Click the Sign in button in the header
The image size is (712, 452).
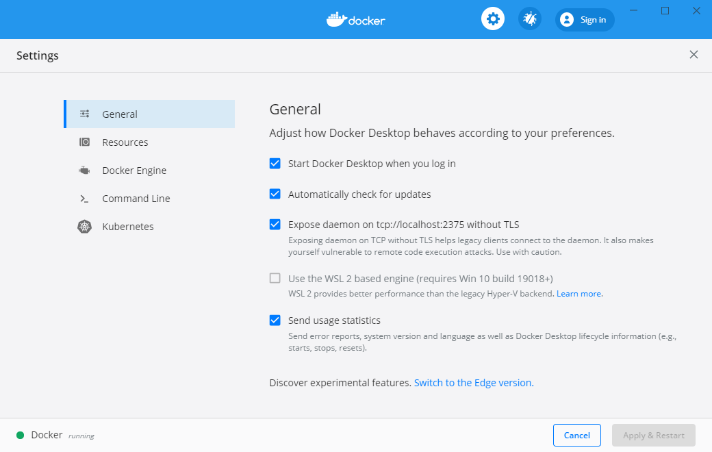[584, 19]
